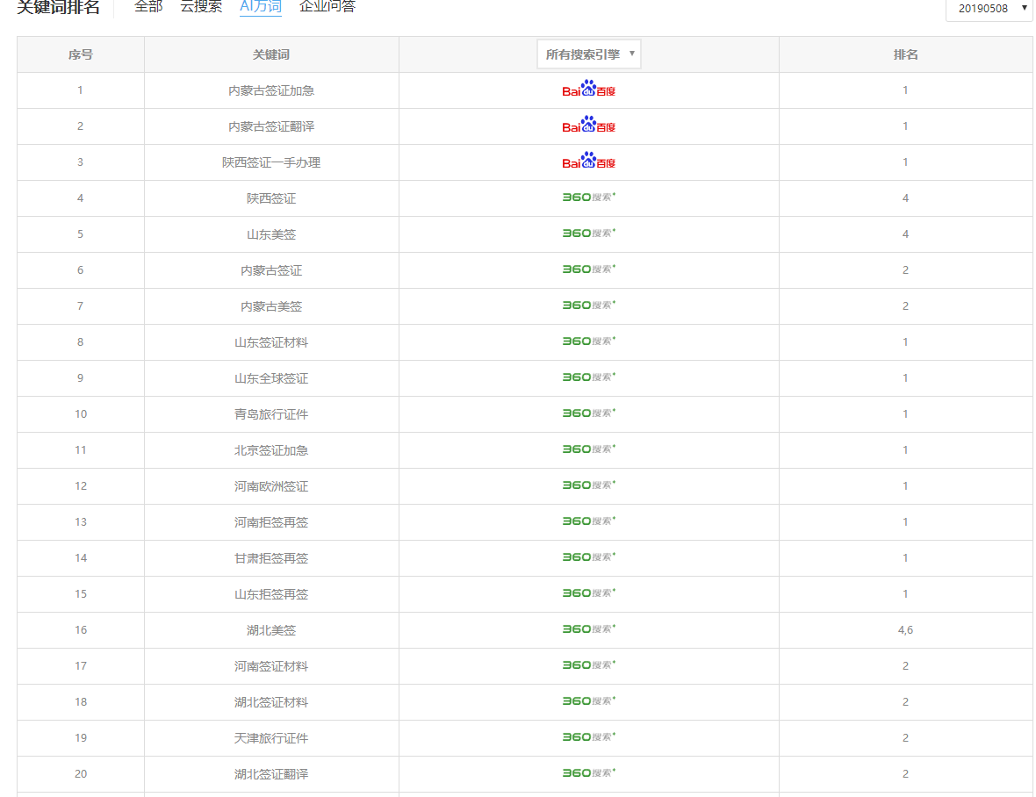1036x797 pixels.
Task: Click the Baidu logo for 内蒙古签证翻译
Action: 588,126
